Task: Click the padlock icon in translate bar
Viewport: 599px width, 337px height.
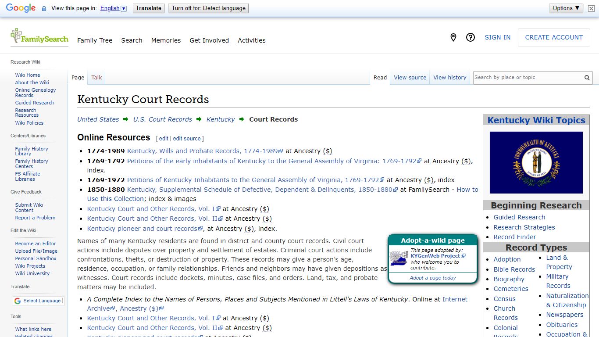Action: pyautogui.click(x=44, y=8)
